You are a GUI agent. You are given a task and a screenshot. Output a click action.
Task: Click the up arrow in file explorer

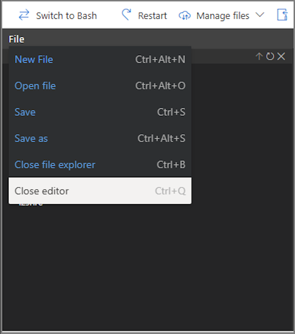pos(259,56)
